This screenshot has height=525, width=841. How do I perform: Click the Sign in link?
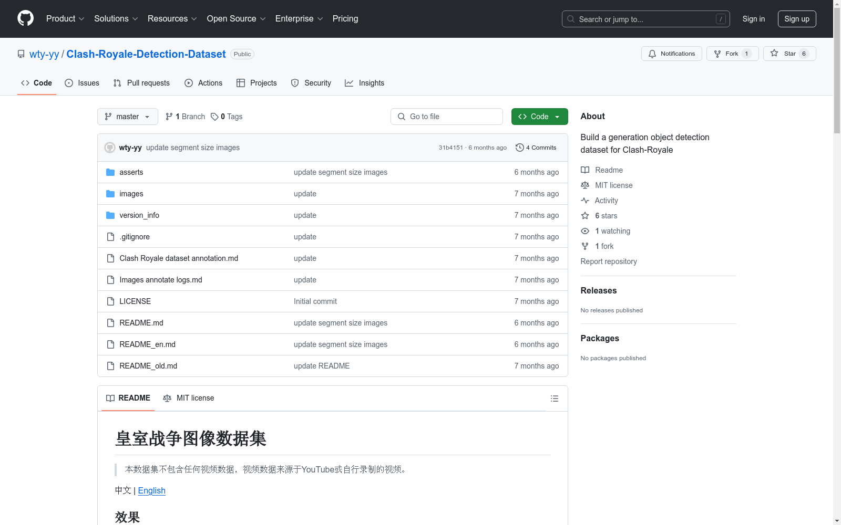coord(754,19)
